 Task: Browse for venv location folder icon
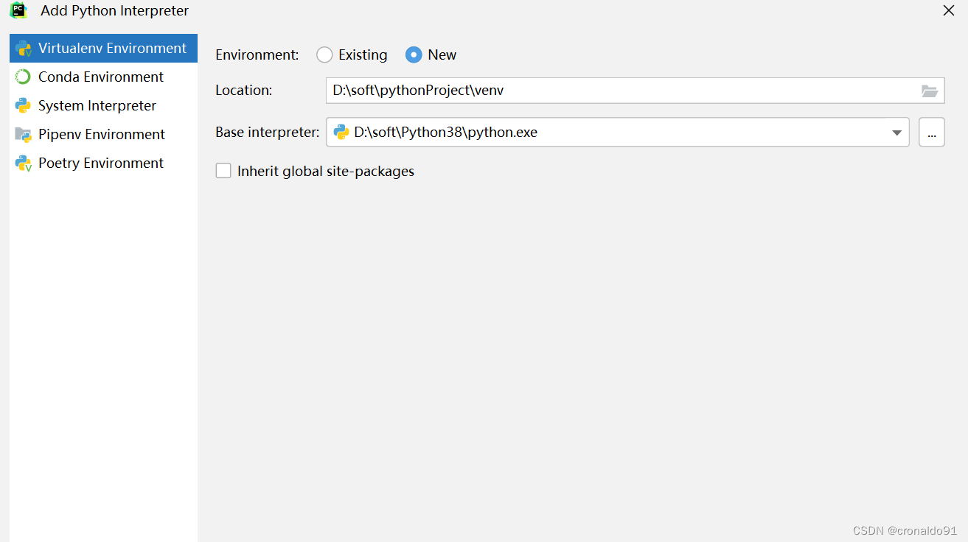[930, 91]
